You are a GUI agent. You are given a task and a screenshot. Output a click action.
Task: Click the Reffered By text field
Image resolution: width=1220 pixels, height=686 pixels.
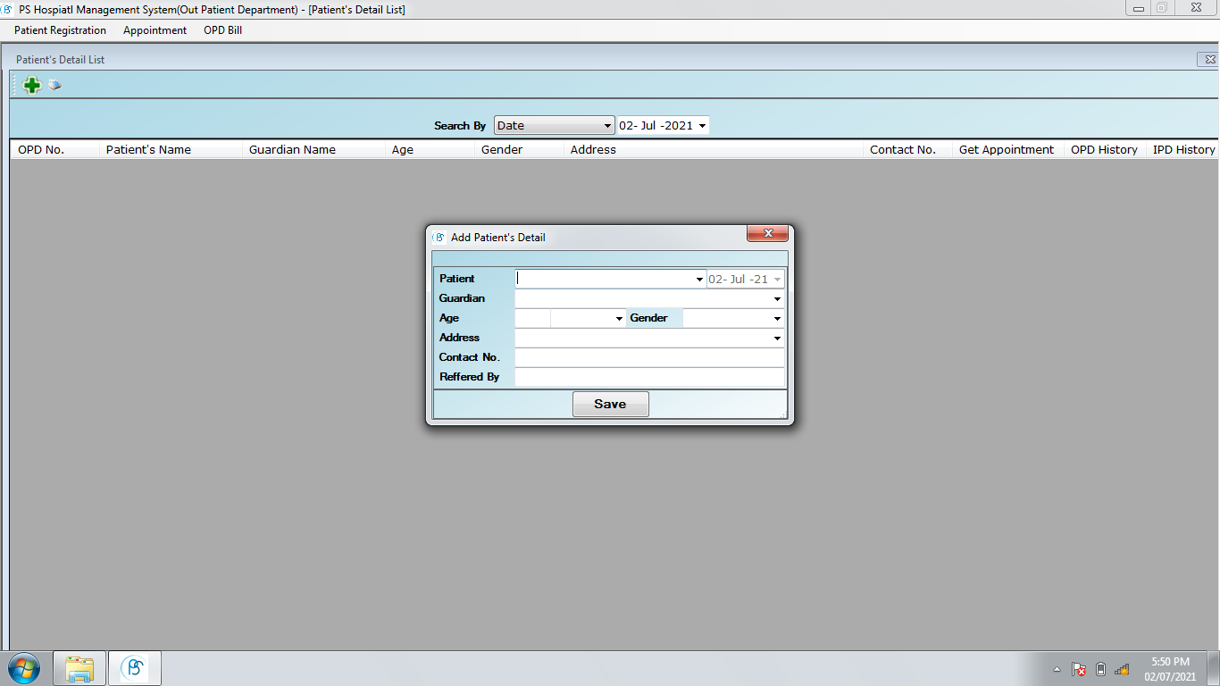[x=649, y=377]
